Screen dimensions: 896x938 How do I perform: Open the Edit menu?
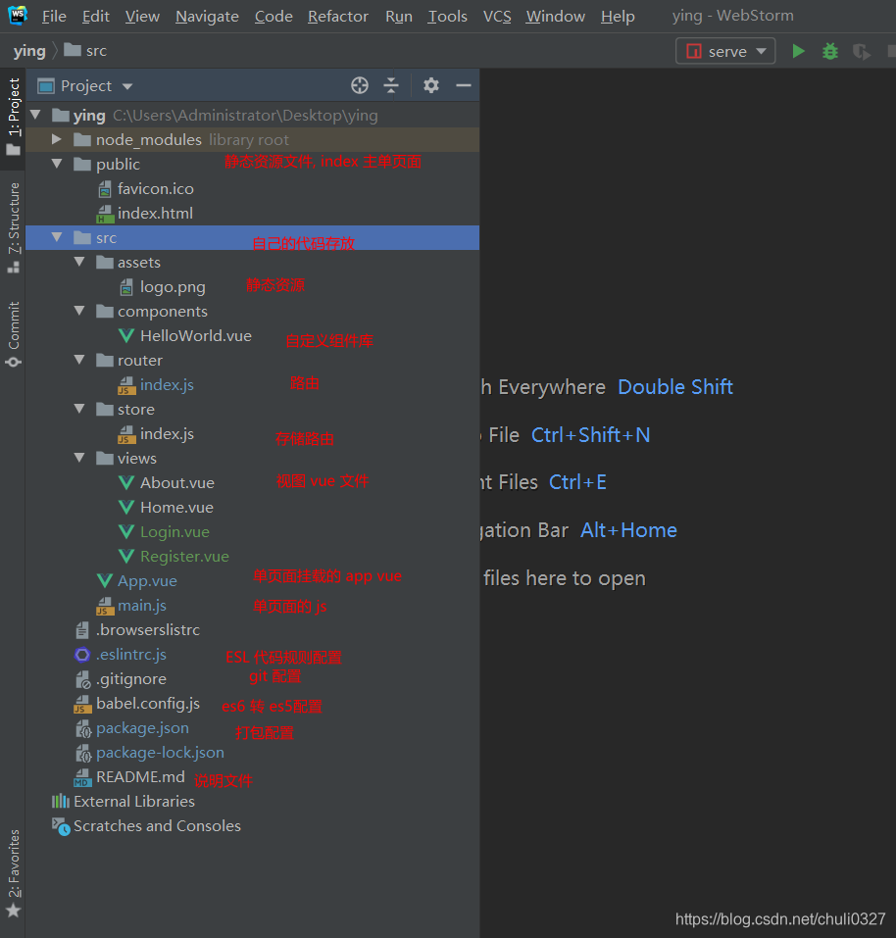coord(96,16)
